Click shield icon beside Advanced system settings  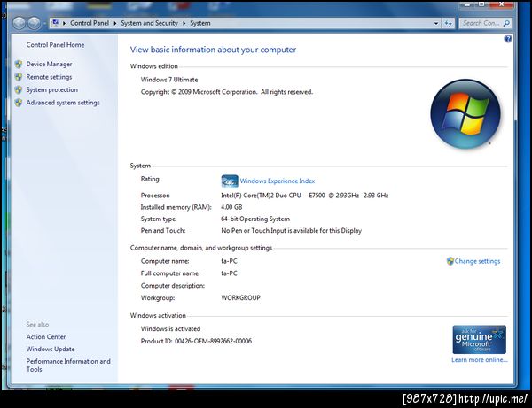coord(19,103)
